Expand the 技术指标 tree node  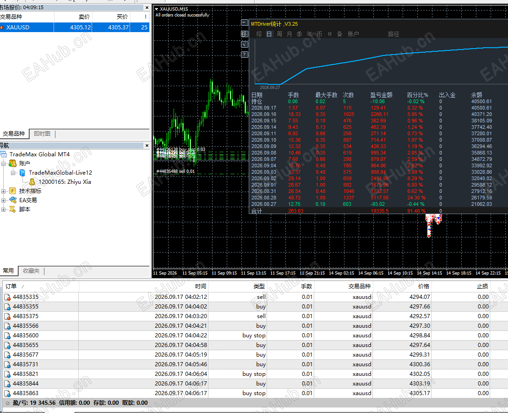point(4,191)
